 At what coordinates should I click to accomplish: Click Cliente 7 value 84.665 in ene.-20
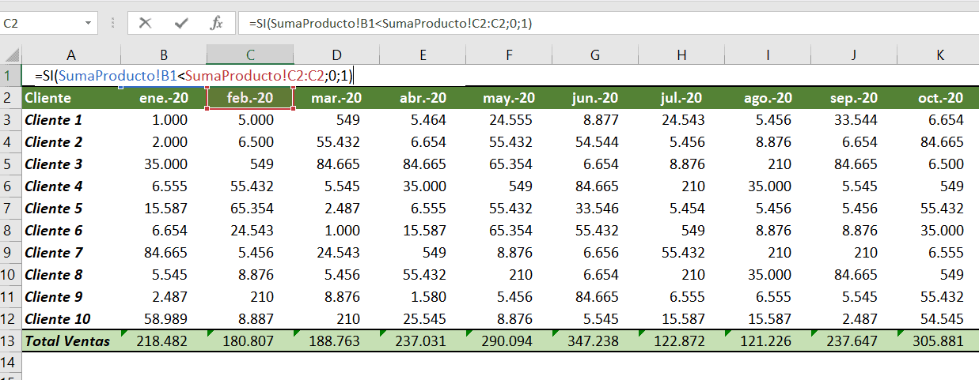coord(164,253)
